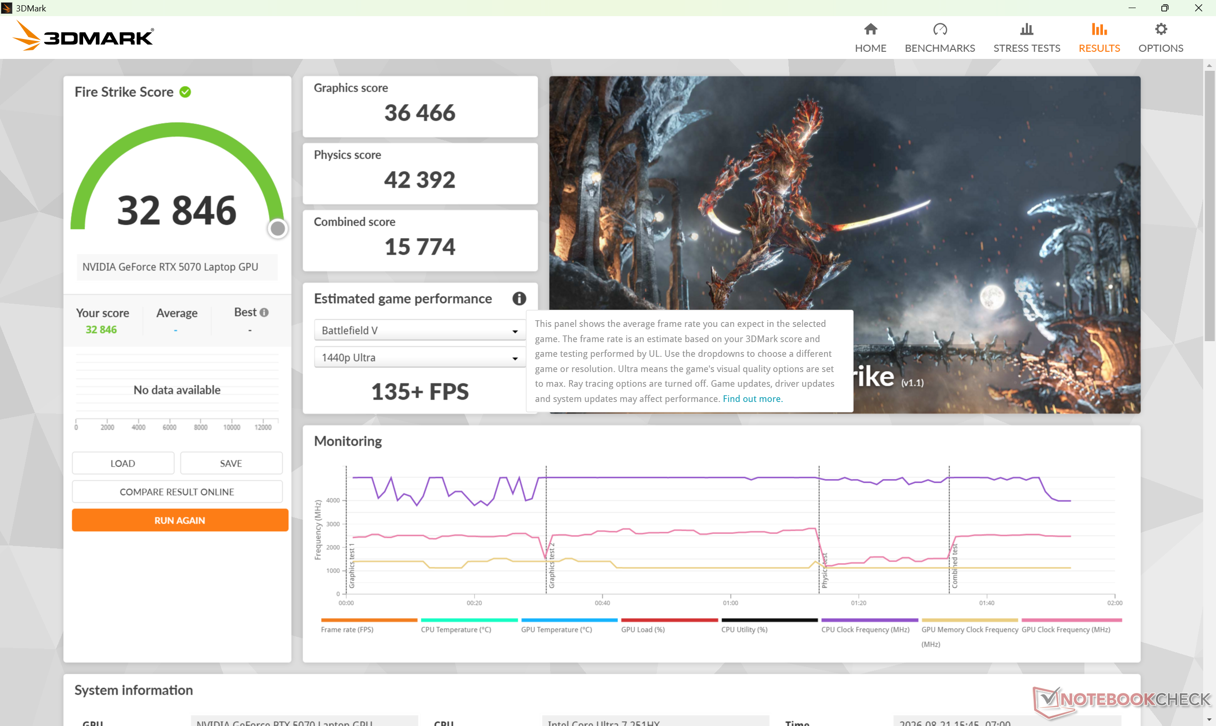Click the LOAD button
The height and width of the screenshot is (726, 1216).
123,463
